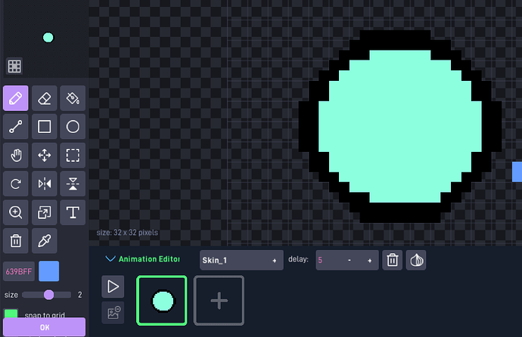
Task: Select the Rectangle shape tool
Action: click(45, 127)
